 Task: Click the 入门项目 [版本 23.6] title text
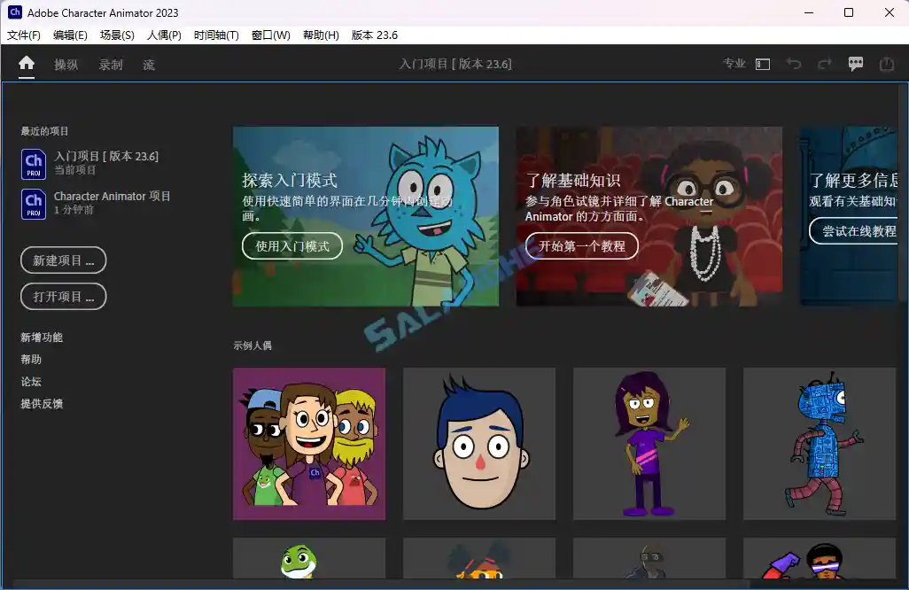(455, 64)
